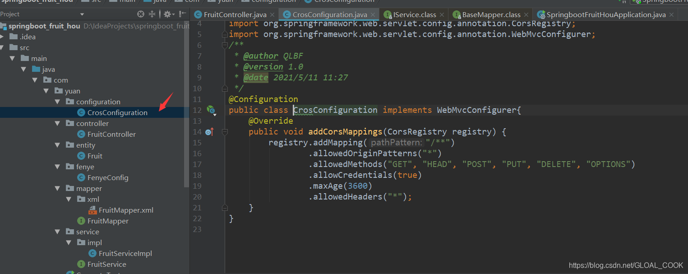This screenshot has height=274, width=688.
Task: Collapse the xml folder arrow
Action: pyautogui.click(x=69, y=199)
